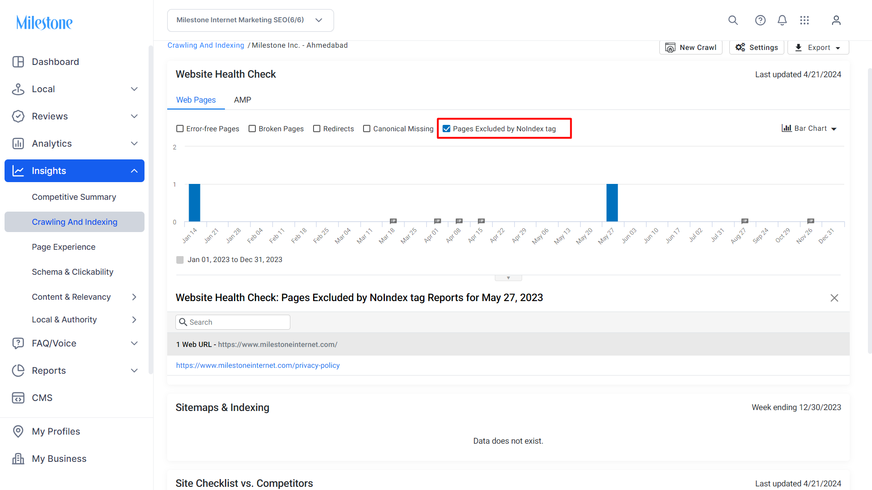
Task: Click the FAQ/Voice chat icon
Action: pos(18,343)
